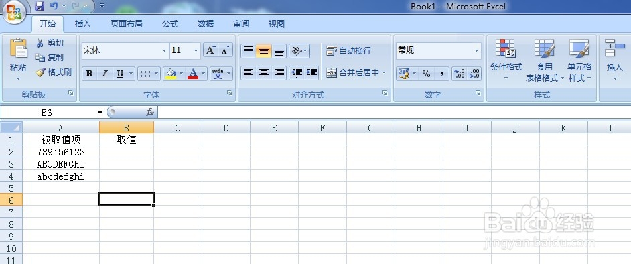Open number format 常规 combo box
631x264 pixels.
coord(438,50)
